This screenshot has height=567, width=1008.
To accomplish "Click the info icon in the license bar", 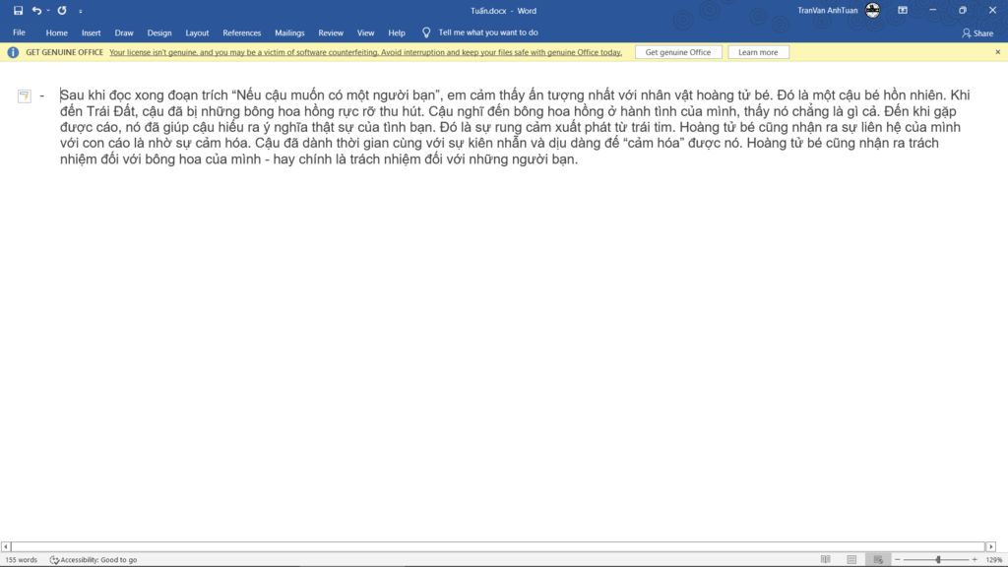I will coord(13,53).
